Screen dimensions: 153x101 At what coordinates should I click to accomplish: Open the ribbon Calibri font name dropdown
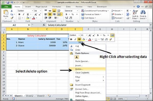pyautogui.click(x=32, y=11)
